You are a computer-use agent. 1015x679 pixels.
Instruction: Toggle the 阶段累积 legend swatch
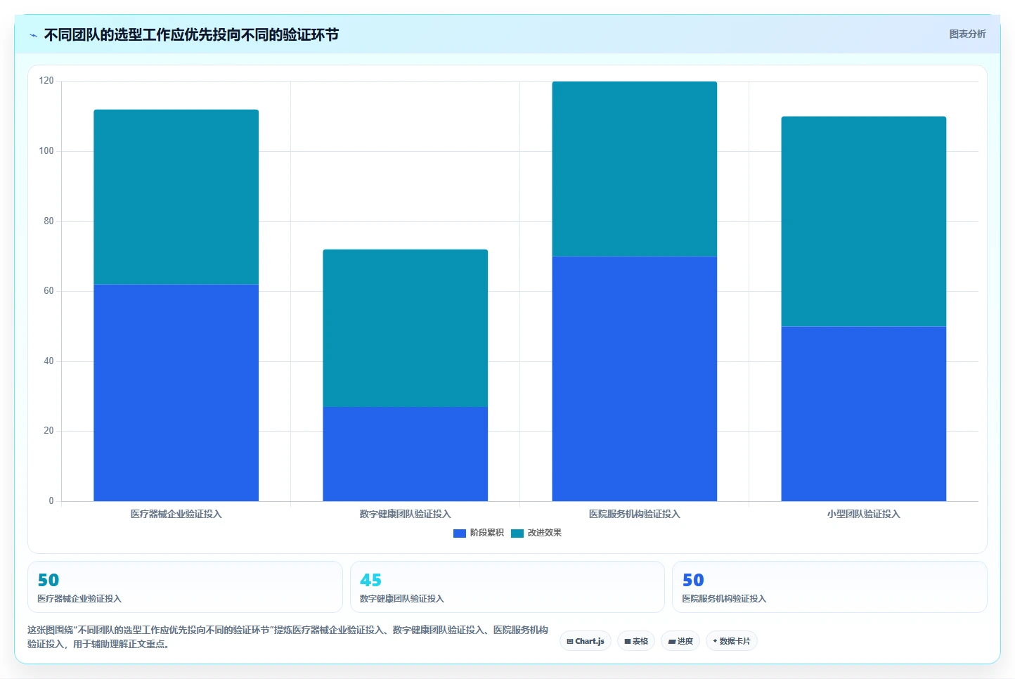coord(460,533)
